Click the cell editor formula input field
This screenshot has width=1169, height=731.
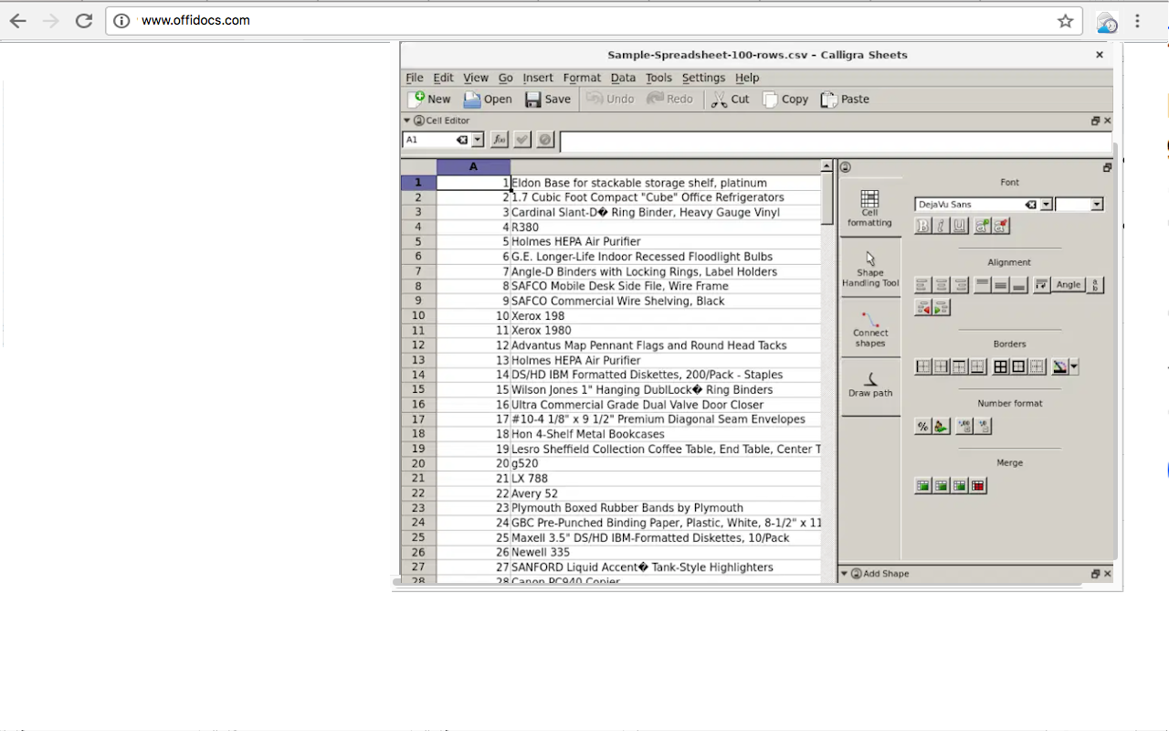click(x=836, y=142)
